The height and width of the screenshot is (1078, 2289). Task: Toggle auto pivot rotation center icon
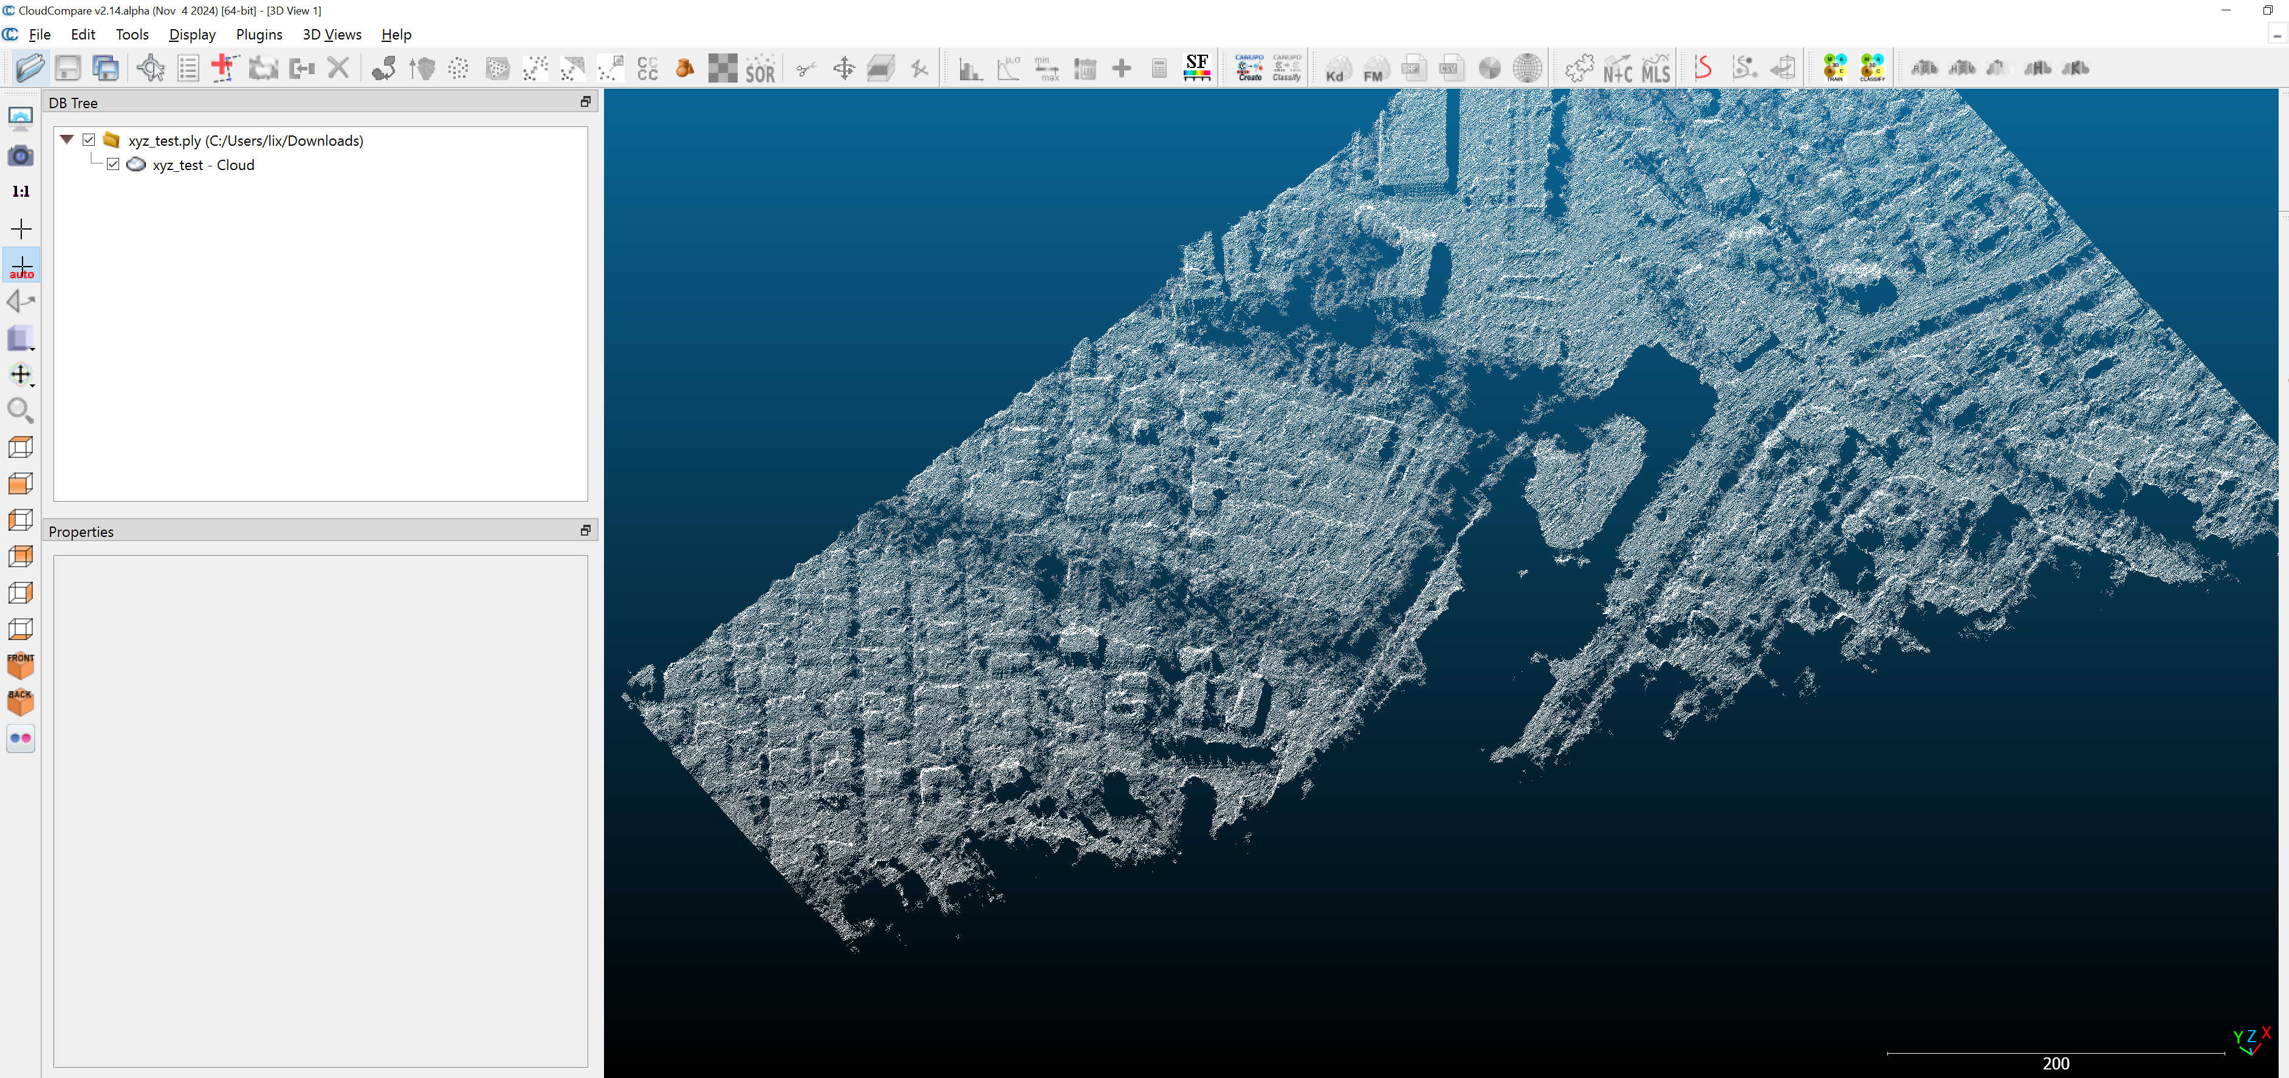click(21, 265)
